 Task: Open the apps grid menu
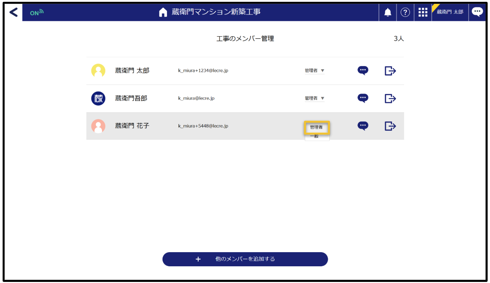pos(423,12)
